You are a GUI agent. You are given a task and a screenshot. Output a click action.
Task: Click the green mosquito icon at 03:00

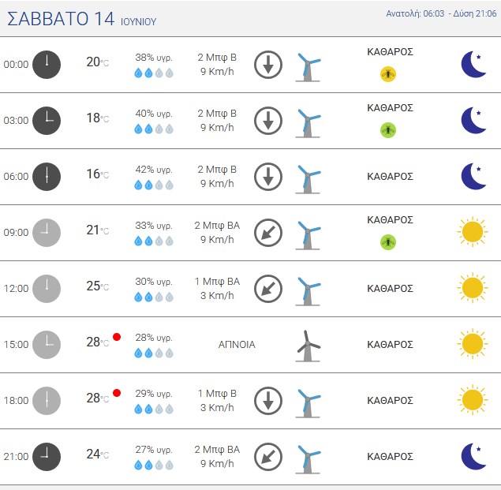(x=388, y=130)
